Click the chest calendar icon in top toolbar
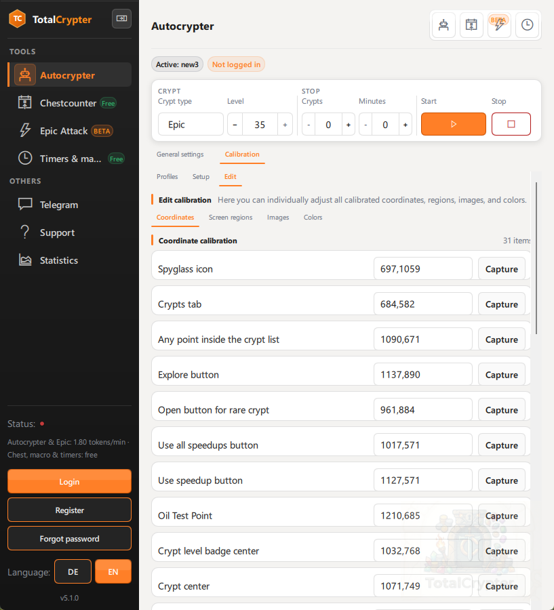This screenshot has height=610, width=554. coord(471,25)
